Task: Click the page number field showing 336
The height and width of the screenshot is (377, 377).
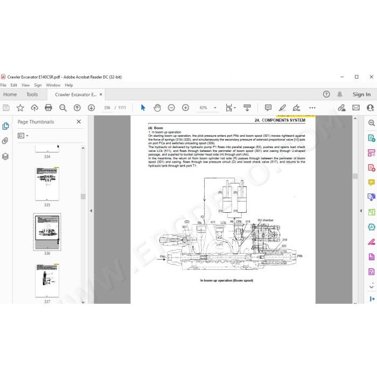Action: click(107, 108)
